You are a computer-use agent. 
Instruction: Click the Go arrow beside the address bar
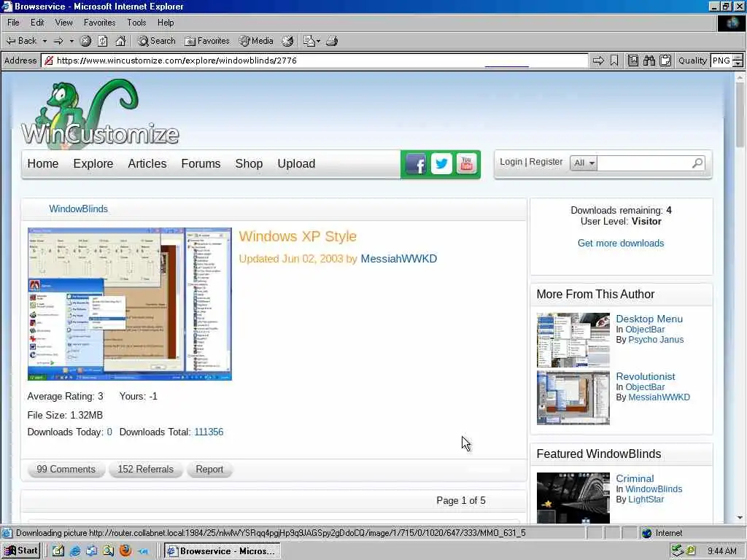[x=598, y=61]
